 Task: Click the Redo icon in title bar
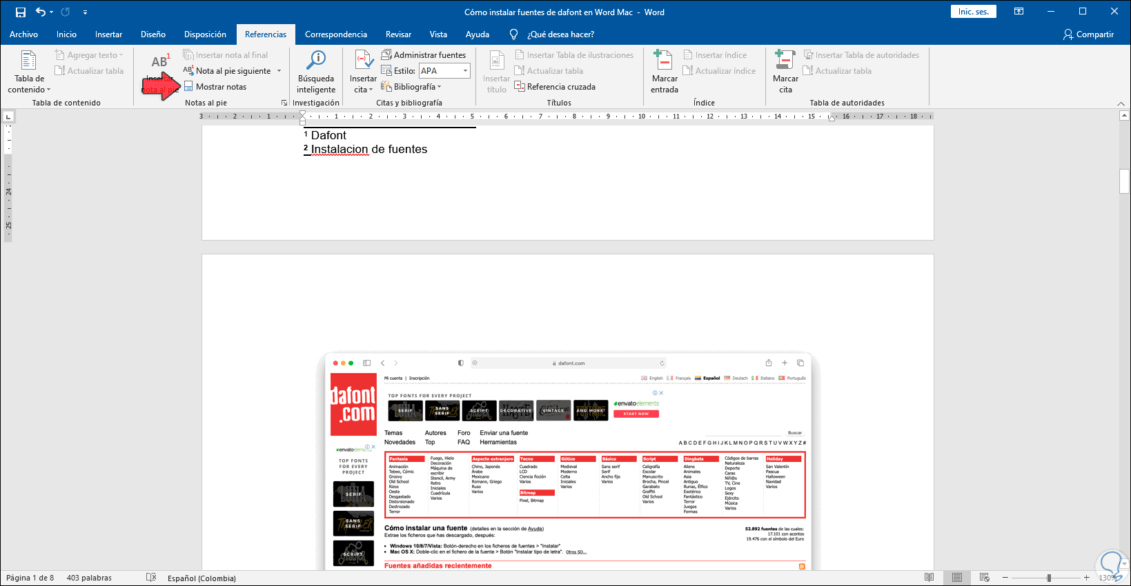pyautogui.click(x=66, y=12)
